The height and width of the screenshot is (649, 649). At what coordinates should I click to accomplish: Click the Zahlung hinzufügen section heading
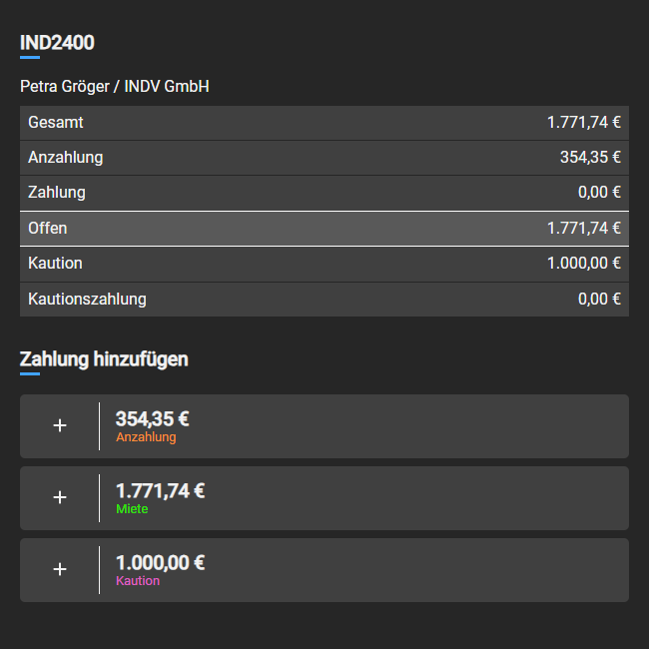(104, 359)
